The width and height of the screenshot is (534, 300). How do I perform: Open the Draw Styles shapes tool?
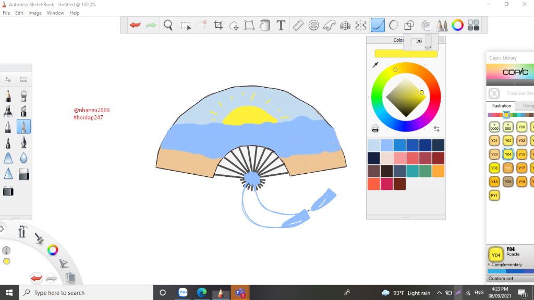(x=409, y=25)
